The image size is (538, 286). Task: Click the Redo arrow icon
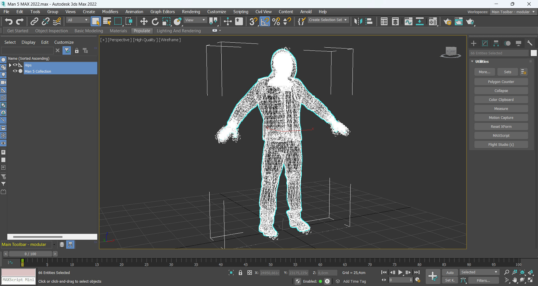20,21
